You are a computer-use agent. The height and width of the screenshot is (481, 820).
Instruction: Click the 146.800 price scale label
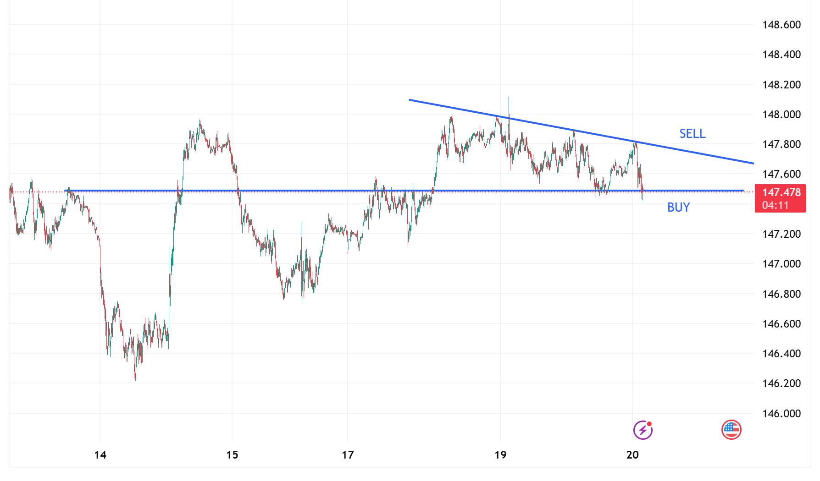pos(781,294)
